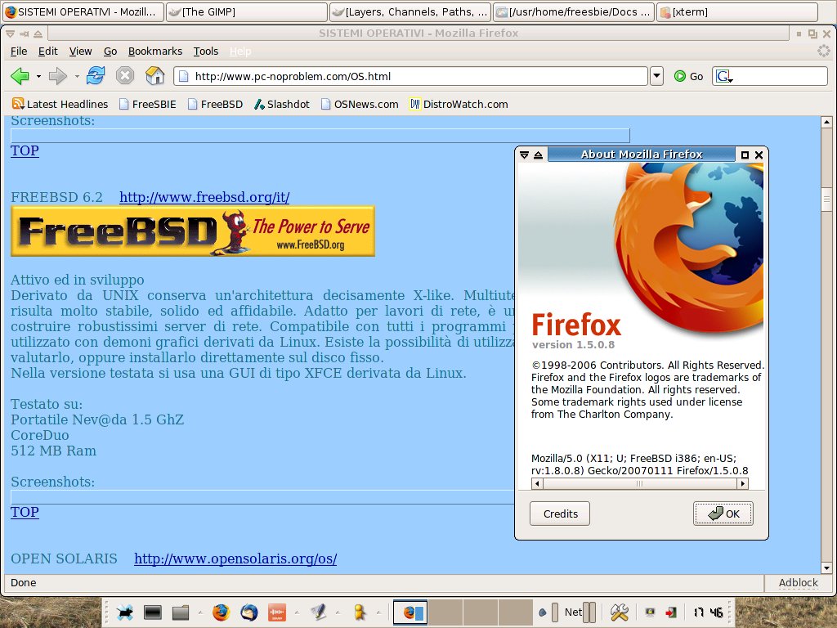Click the horizontal scrollbar under the user agent text
837x628 pixels.
click(639, 484)
